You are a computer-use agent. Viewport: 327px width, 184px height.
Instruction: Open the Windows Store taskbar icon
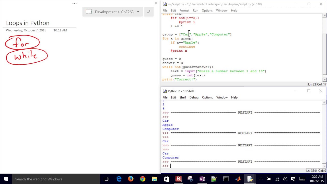[x=166, y=179]
